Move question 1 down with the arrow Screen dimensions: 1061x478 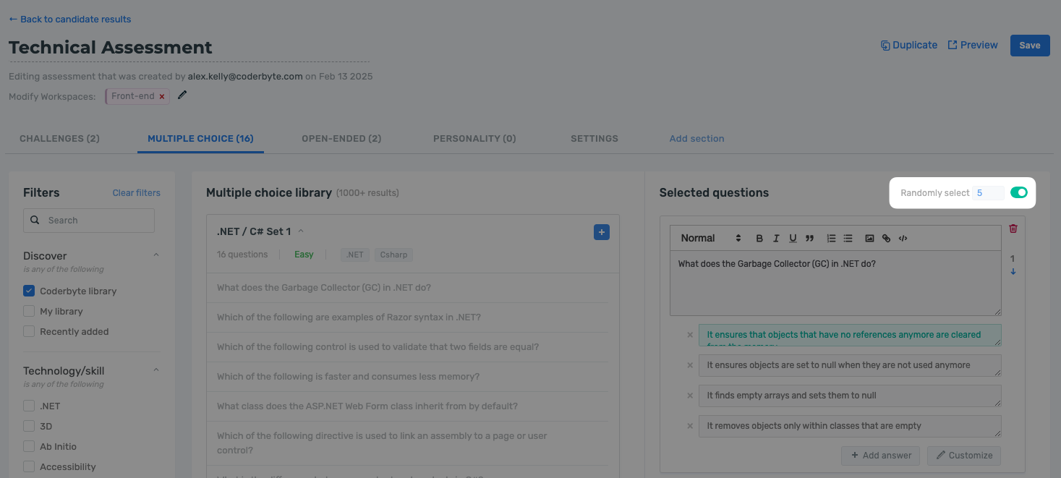coord(1013,272)
